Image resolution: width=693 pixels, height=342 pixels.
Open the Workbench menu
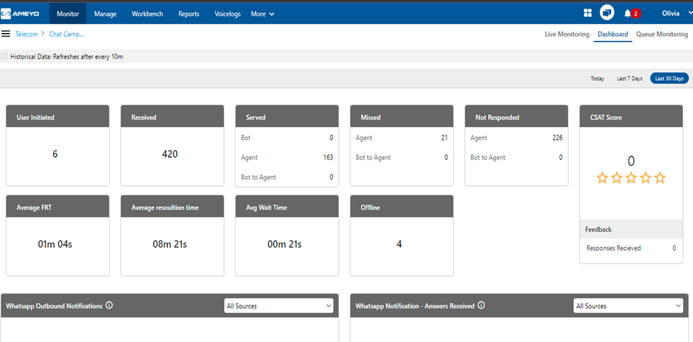(x=147, y=14)
